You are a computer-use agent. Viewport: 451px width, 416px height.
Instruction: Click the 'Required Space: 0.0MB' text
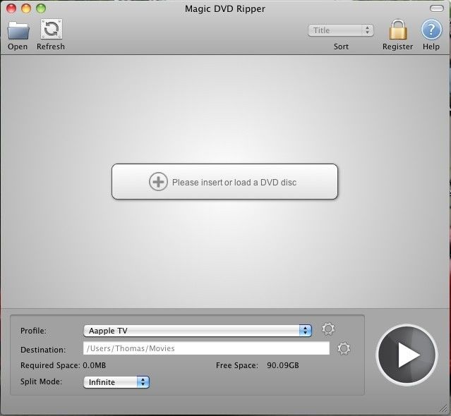[64, 365]
